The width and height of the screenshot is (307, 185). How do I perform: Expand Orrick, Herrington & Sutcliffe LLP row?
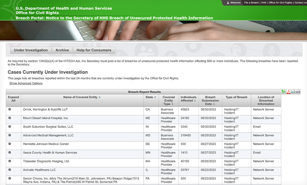[10, 109]
